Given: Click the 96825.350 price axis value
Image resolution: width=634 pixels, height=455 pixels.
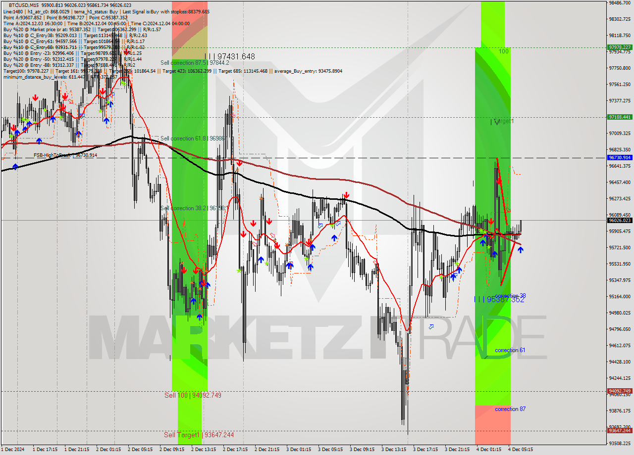Looking at the screenshot, I should [x=620, y=150].
